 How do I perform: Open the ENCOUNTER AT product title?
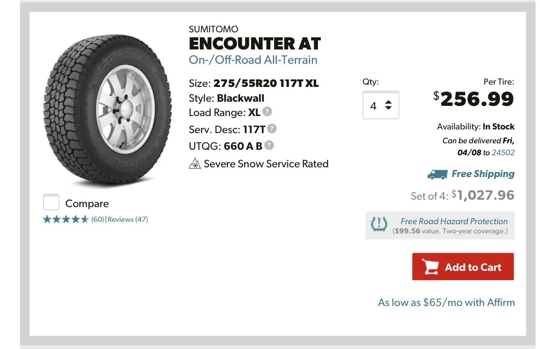(255, 43)
